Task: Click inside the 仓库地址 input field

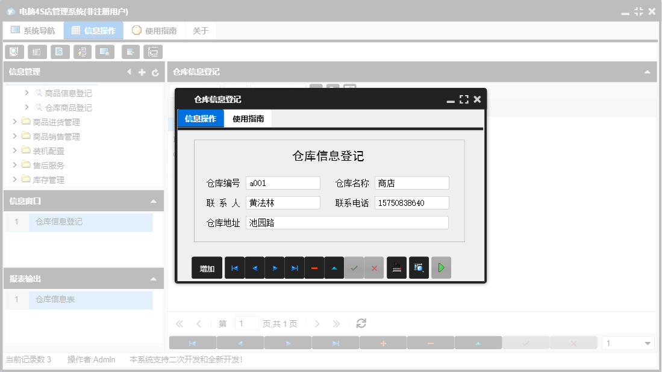Action: pyautogui.click(x=347, y=222)
